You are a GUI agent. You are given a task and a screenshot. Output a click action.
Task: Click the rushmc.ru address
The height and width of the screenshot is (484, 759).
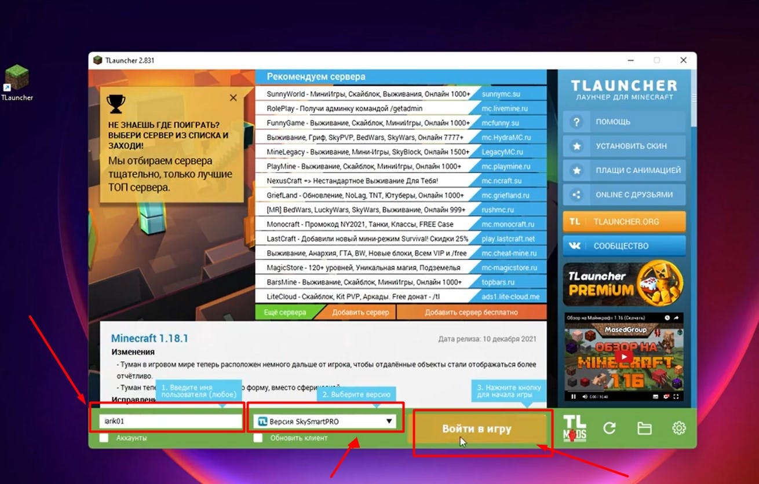(498, 210)
